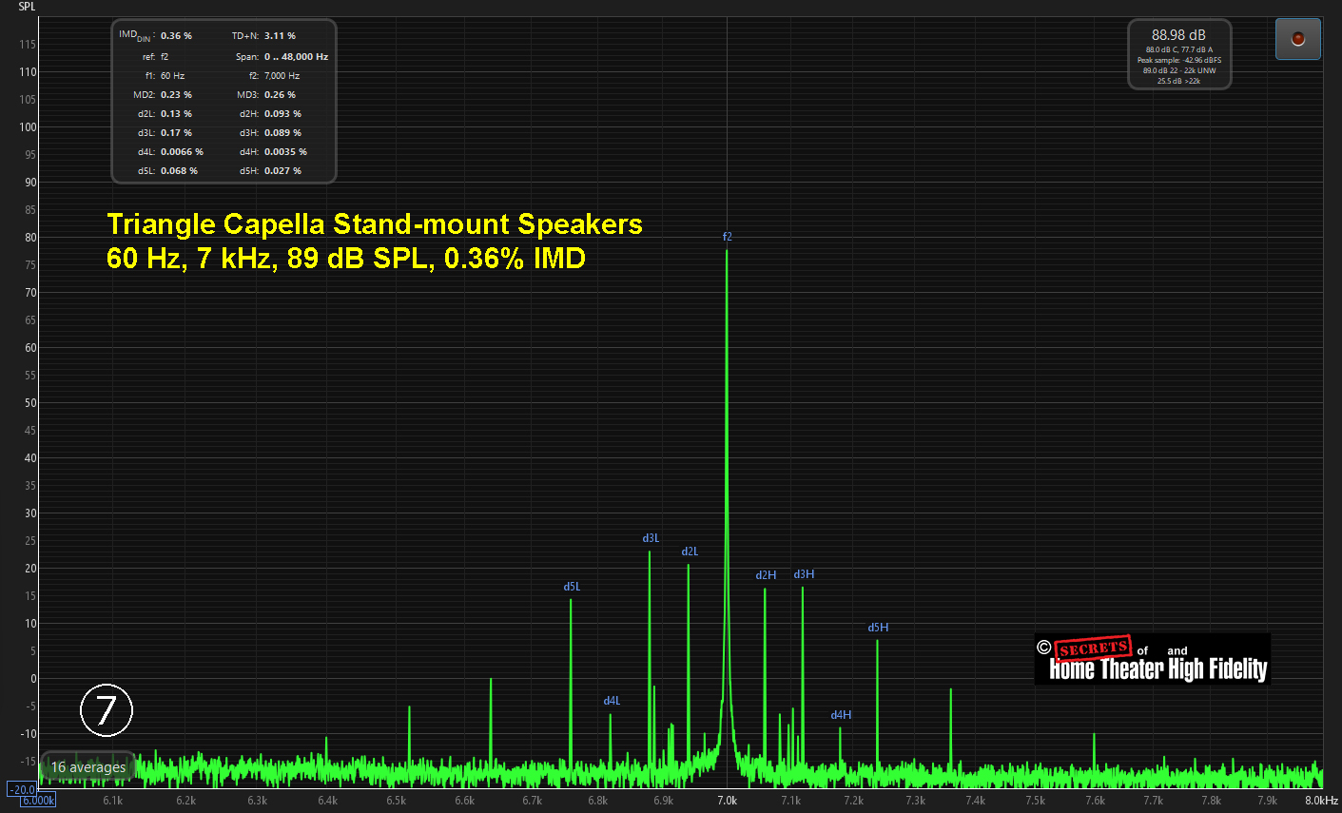Viewport: 1342px width, 813px height.
Task: Edit the -20.0 lower SPL axis limit
Action: [x=23, y=789]
